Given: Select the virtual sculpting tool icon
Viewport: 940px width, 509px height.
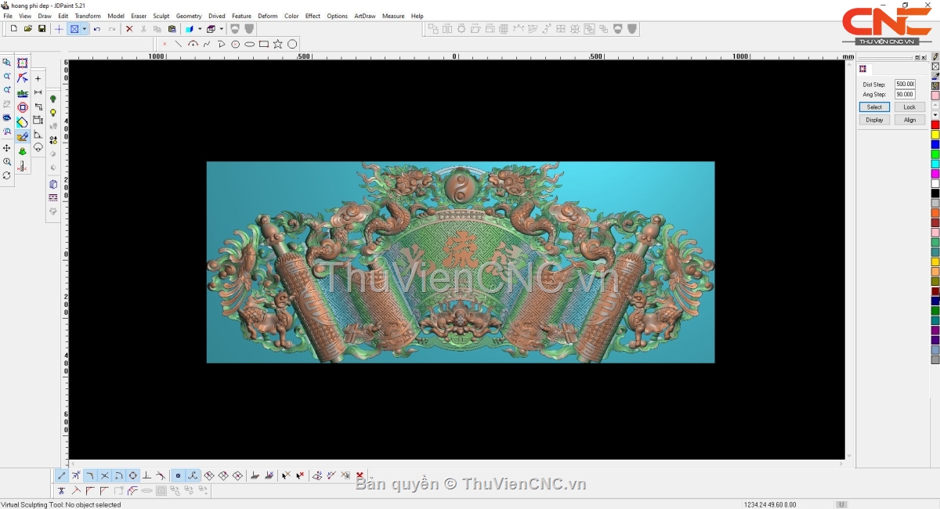Looking at the screenshot, I should click(23, 136).
